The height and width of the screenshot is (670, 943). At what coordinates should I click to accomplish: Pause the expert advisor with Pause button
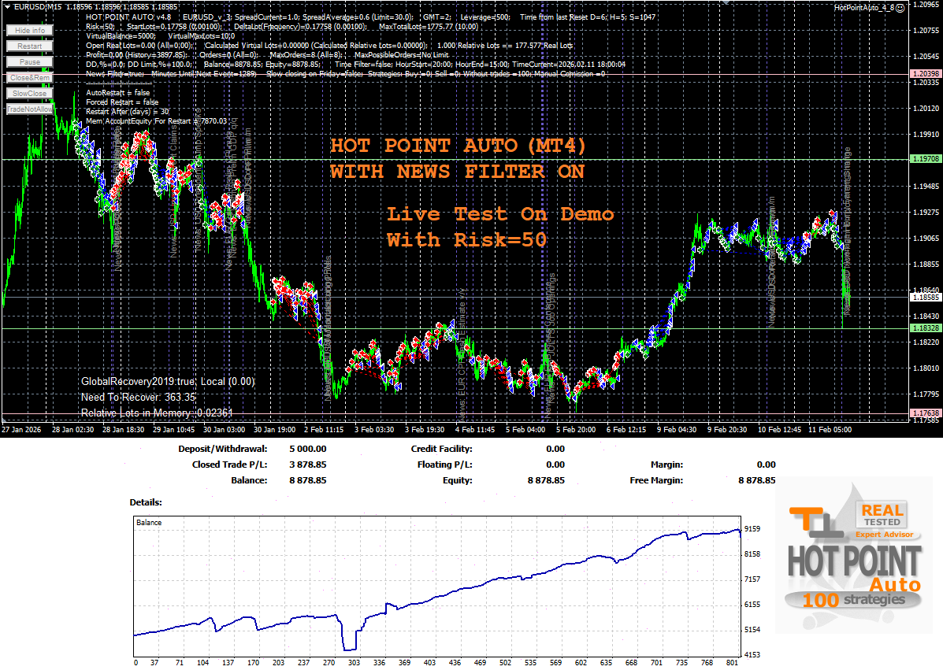click(29, 62)
